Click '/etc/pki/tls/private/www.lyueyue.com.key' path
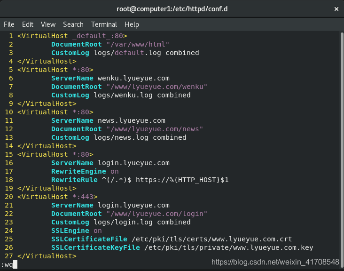 click(x=228, y=248)
